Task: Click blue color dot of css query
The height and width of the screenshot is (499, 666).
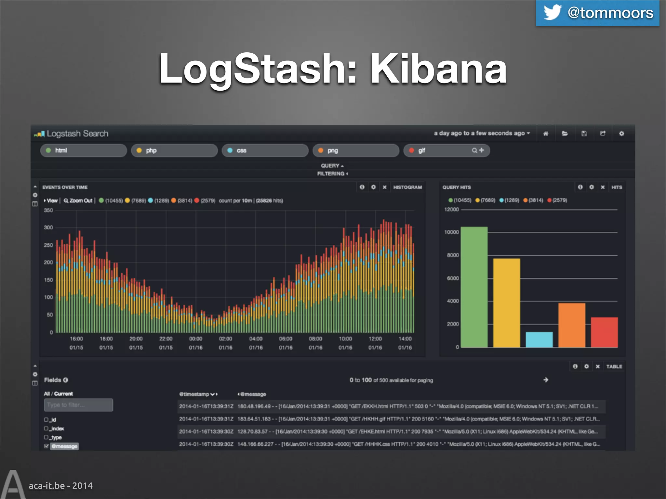Action: tap(230, 150)
